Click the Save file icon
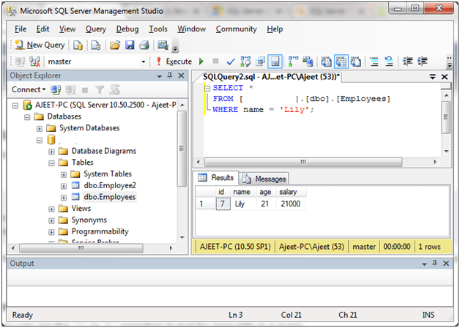 [130, 45]
